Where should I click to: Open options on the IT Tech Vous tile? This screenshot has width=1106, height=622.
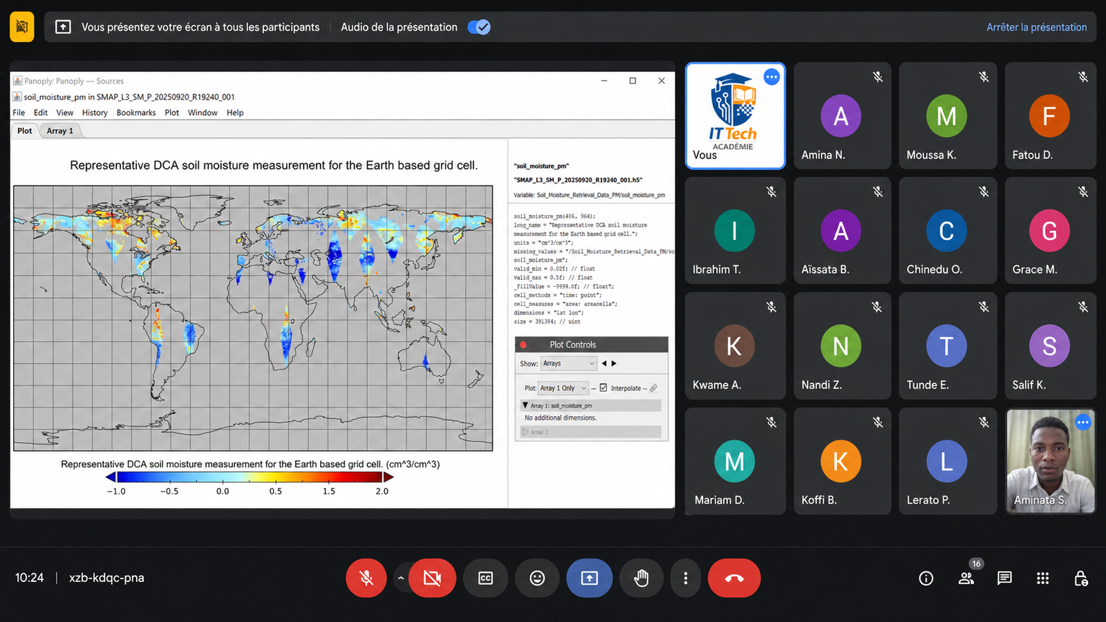(771, 77)
